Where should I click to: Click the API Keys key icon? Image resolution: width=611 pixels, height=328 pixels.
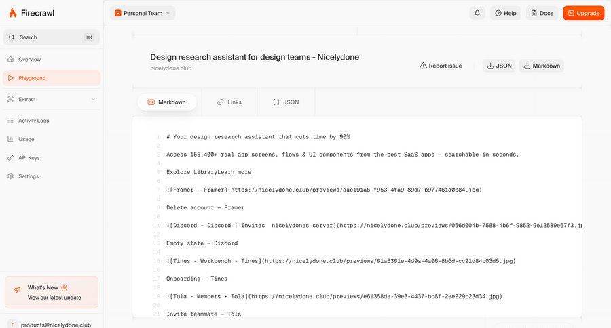(11, 158)
